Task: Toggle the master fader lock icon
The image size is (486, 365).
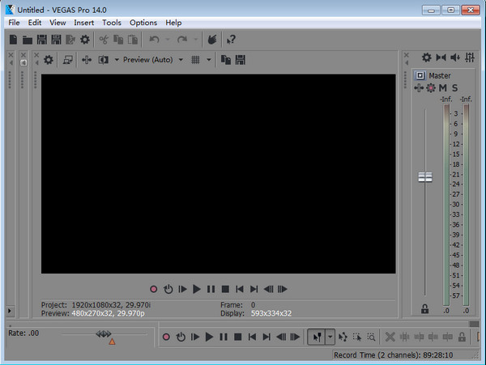Action: pos(424,308)
